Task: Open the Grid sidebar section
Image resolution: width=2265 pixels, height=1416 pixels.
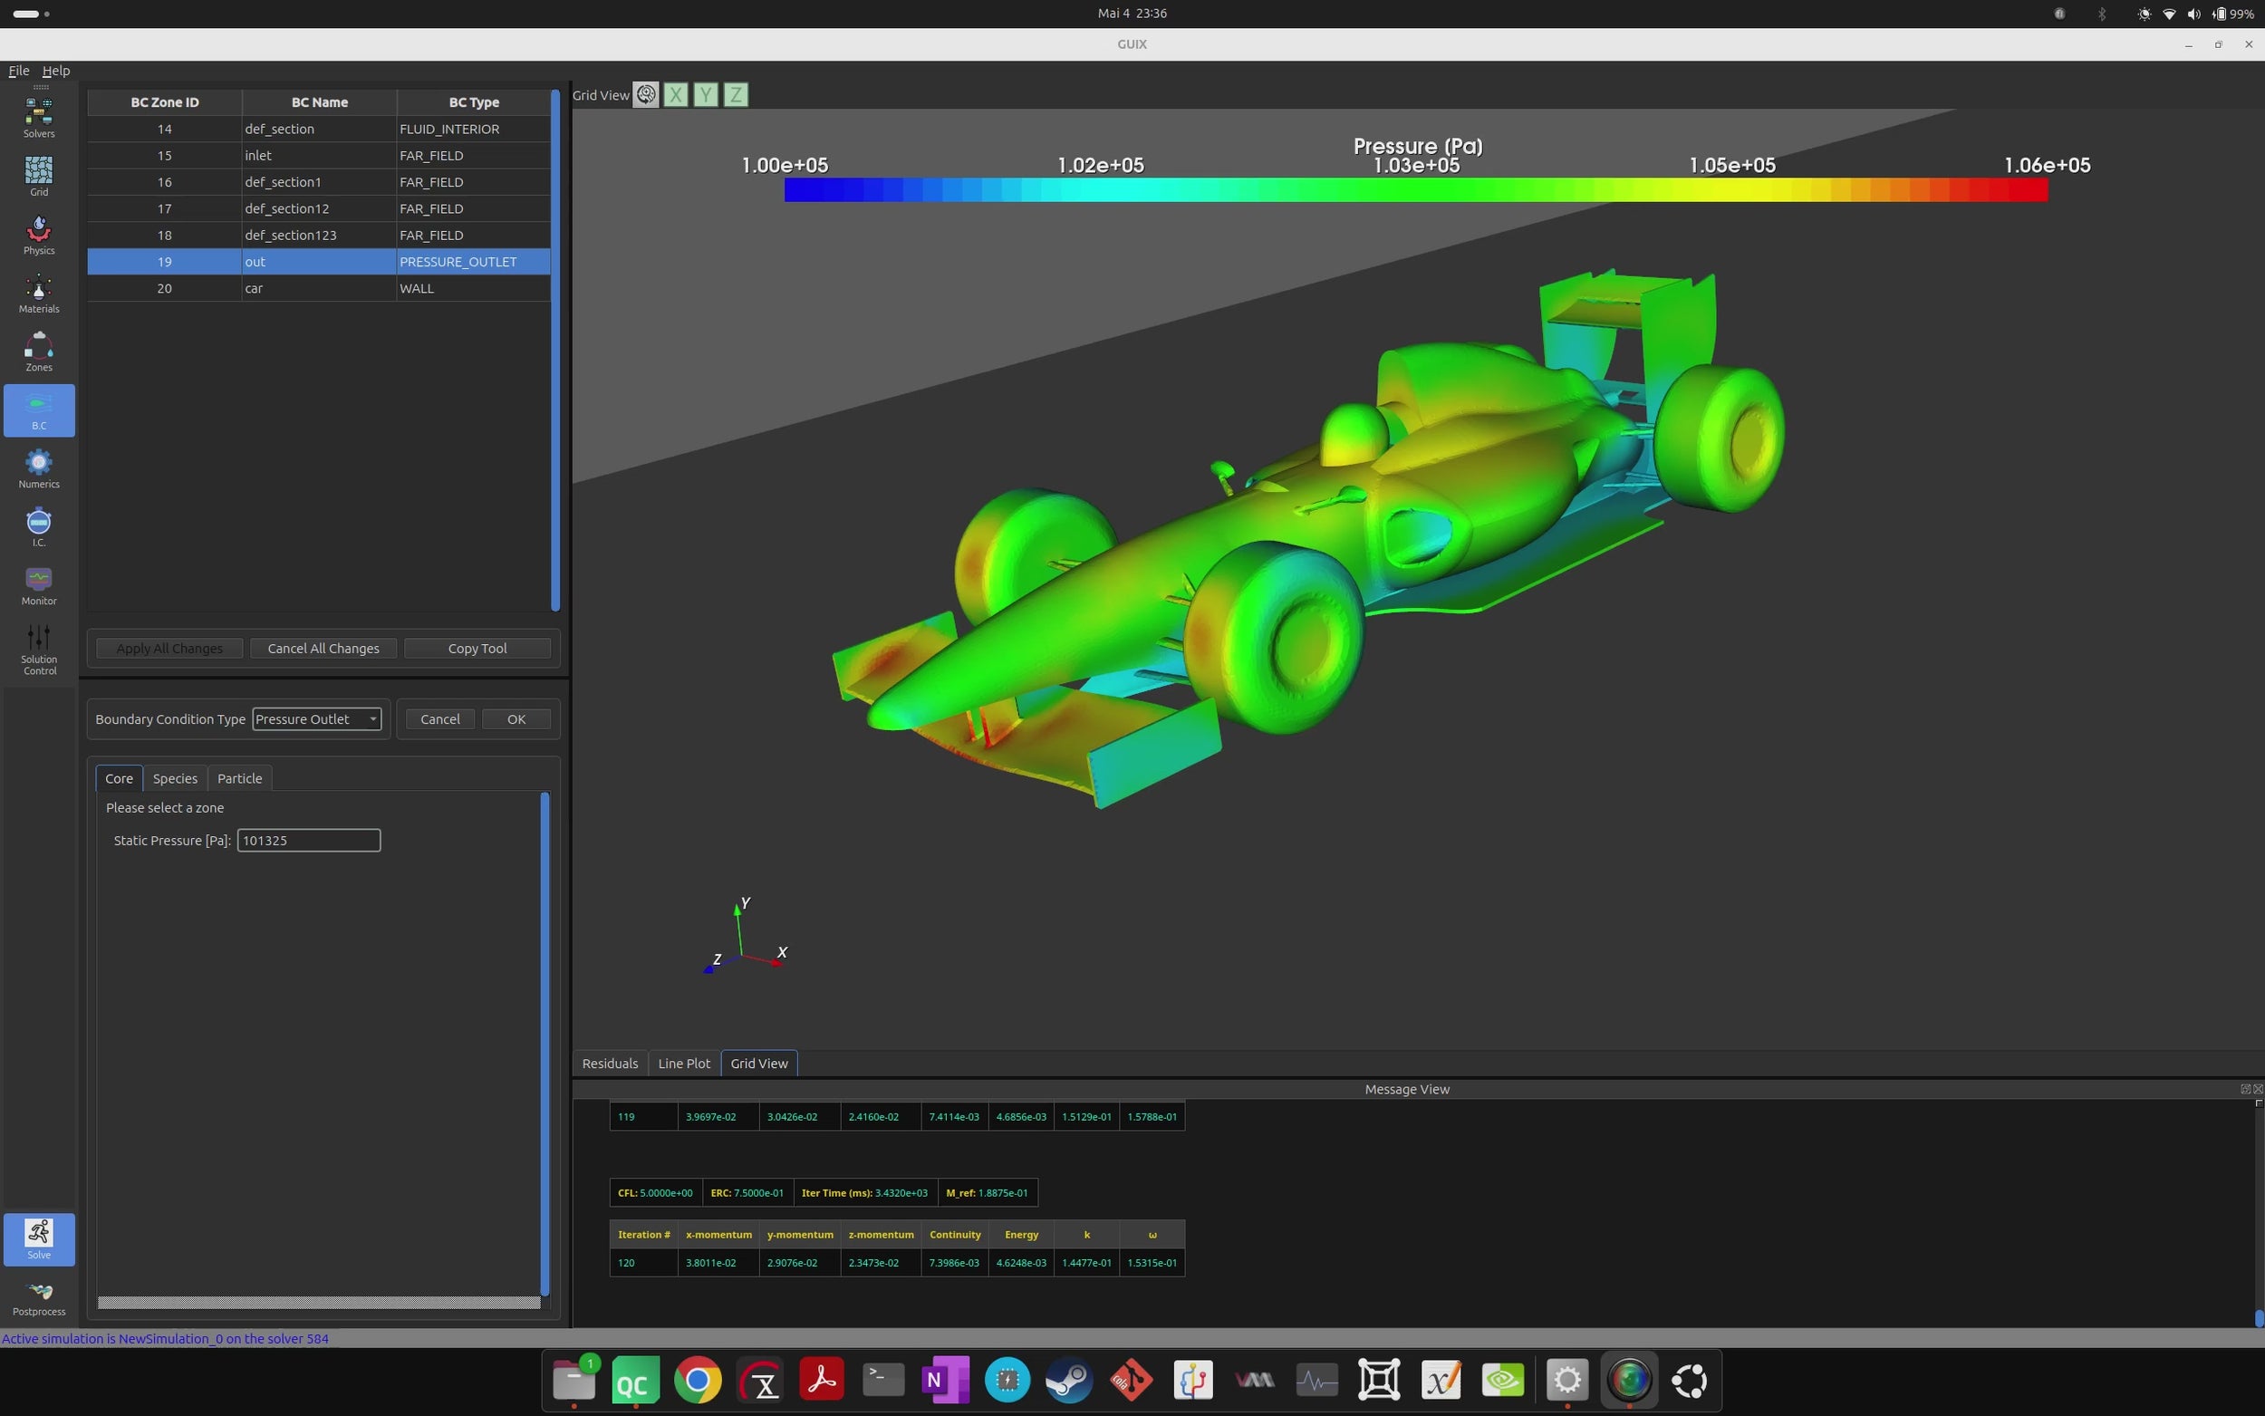Action: click(38, 175)
